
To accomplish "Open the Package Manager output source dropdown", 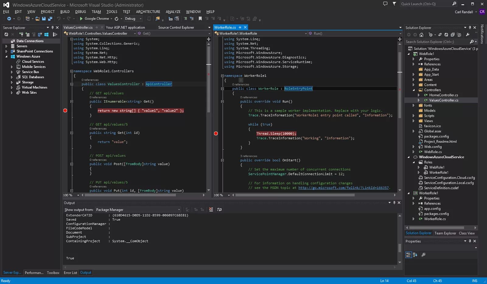I will click(x=179, y=210).
